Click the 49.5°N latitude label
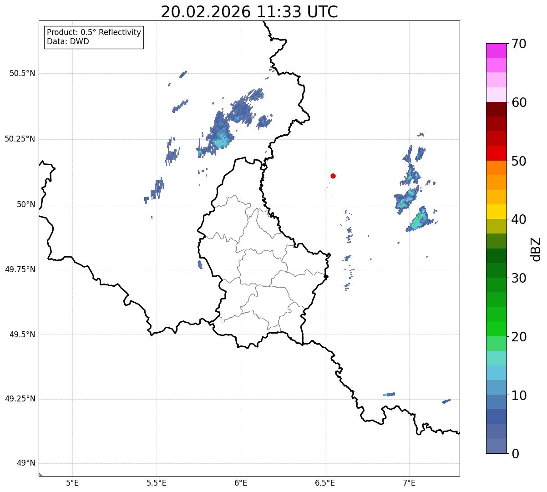The image size is (547, 492). pyautogui.click(x=22, y=335)
